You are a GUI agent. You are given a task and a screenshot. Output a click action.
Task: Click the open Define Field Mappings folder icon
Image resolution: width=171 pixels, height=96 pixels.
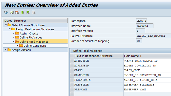tap(17, 42)
